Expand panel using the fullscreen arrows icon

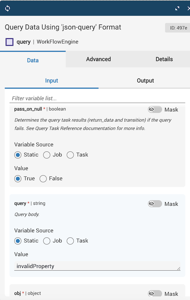click(x=177, y=8)
